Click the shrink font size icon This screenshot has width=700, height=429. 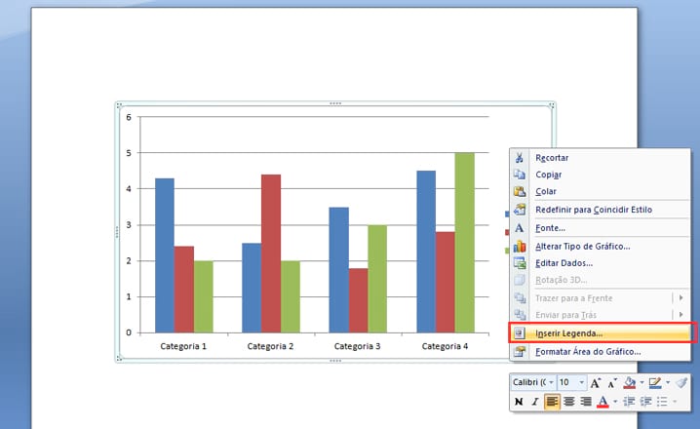612,383
